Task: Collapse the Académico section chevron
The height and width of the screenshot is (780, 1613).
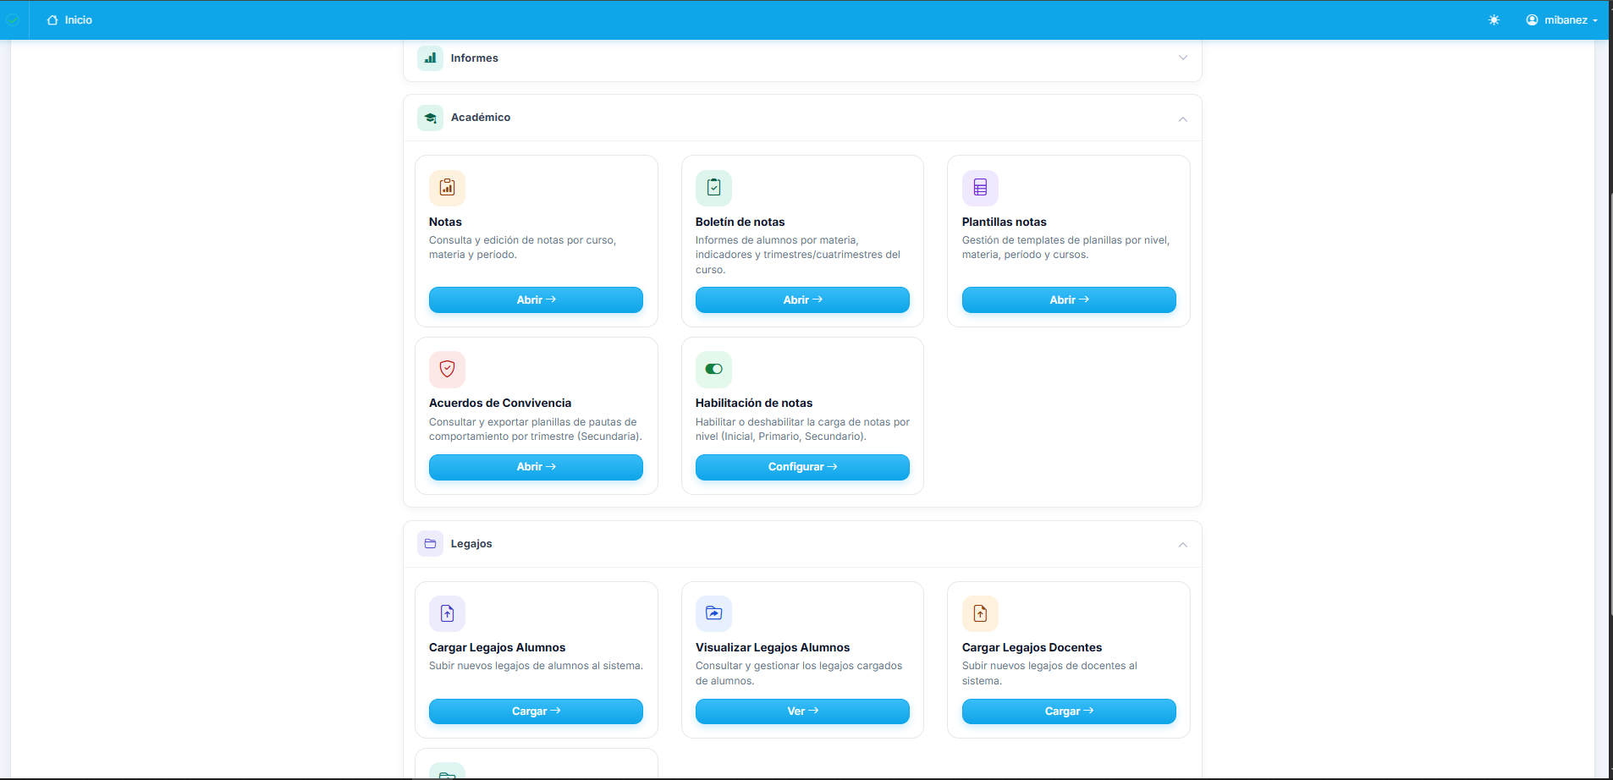Action: tap(1182, 119)
